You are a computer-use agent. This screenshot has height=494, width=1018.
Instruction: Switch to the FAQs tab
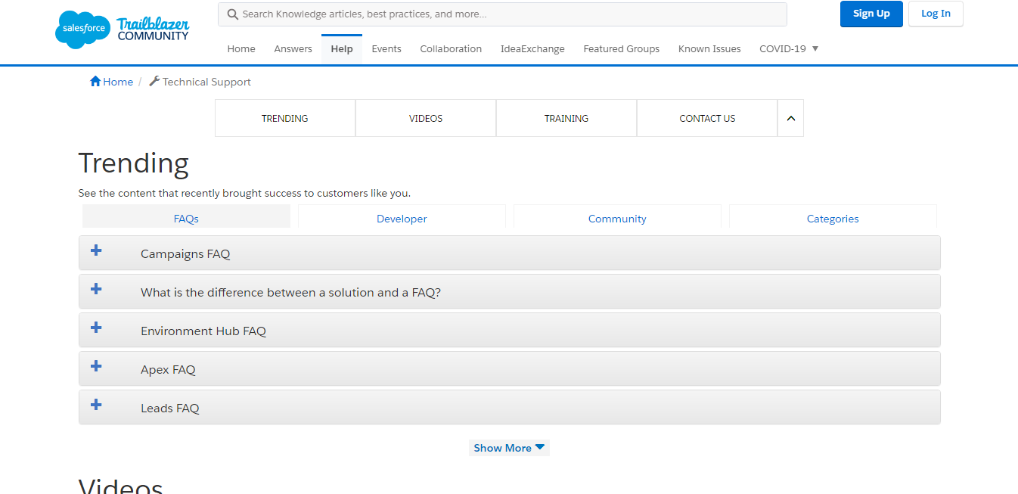pos(186,218)
